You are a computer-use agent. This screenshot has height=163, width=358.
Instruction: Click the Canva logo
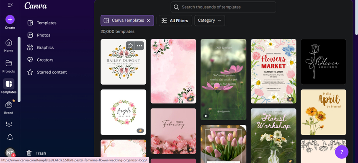pyautogui.click(x=36, y=6)
